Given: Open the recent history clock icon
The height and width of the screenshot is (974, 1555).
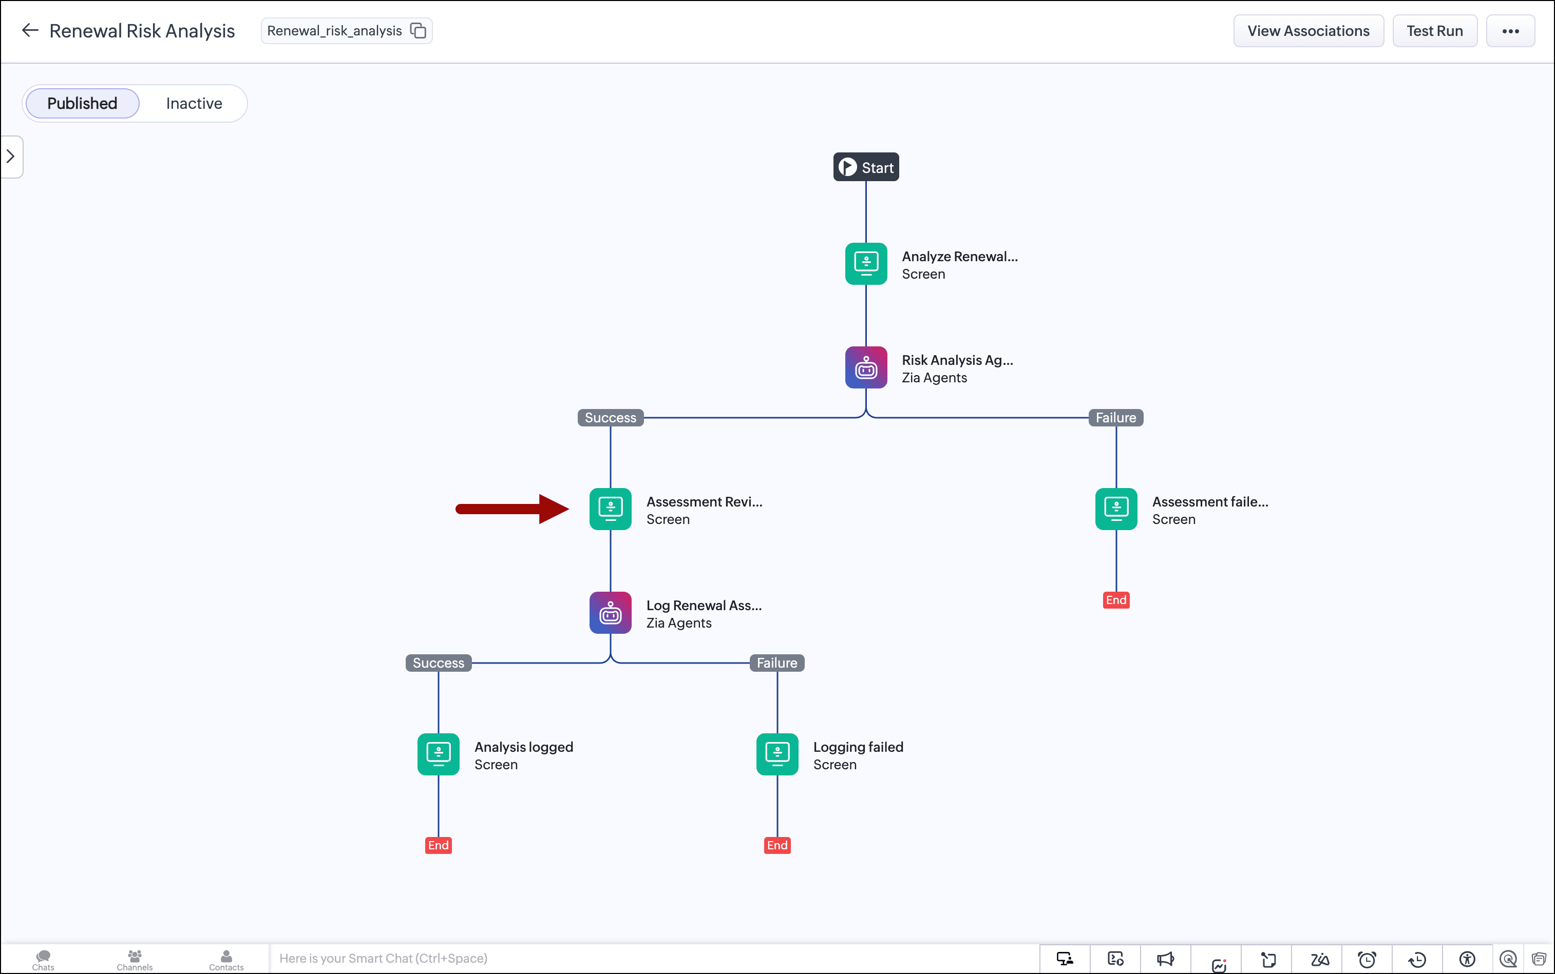Looking at the screenshot, I should click(x=1417, y=960).
